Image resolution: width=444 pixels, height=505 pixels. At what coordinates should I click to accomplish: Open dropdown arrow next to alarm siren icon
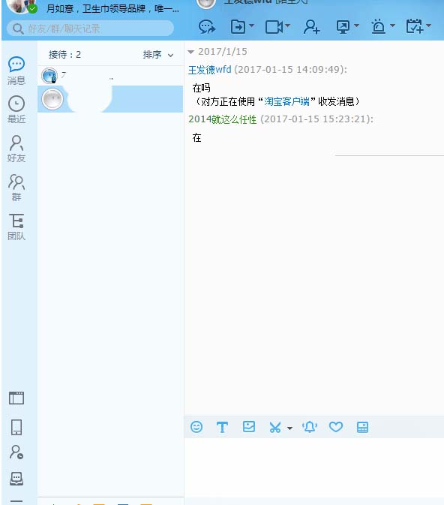392,26
